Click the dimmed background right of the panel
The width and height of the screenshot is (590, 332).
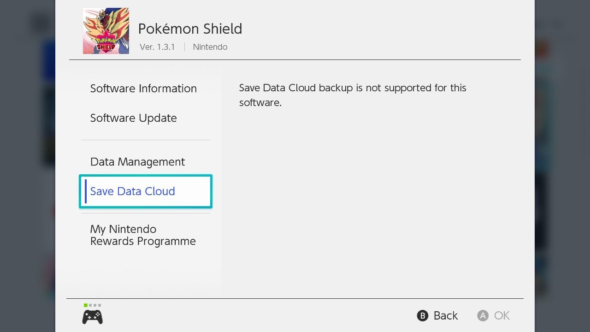click(562, 184)
